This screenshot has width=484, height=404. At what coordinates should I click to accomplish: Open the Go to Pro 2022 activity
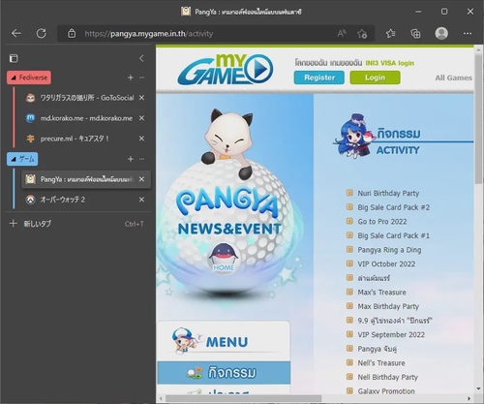point(382,222)
